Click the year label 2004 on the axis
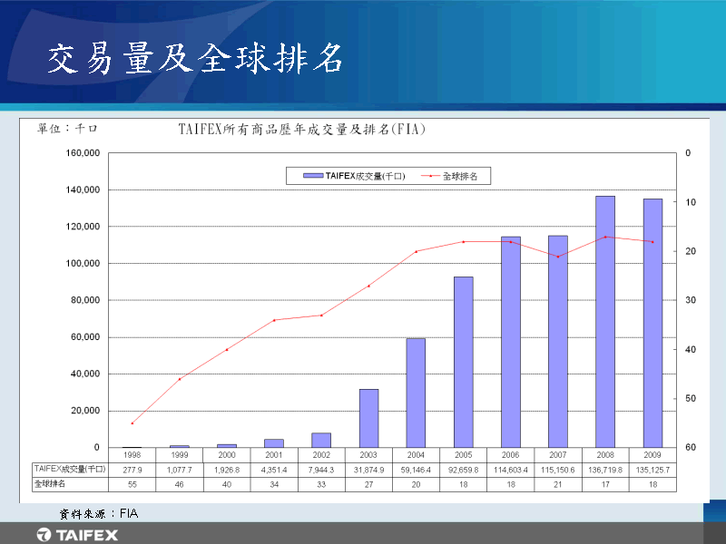Viewport: 726px width, 544px height. (416, 455)
